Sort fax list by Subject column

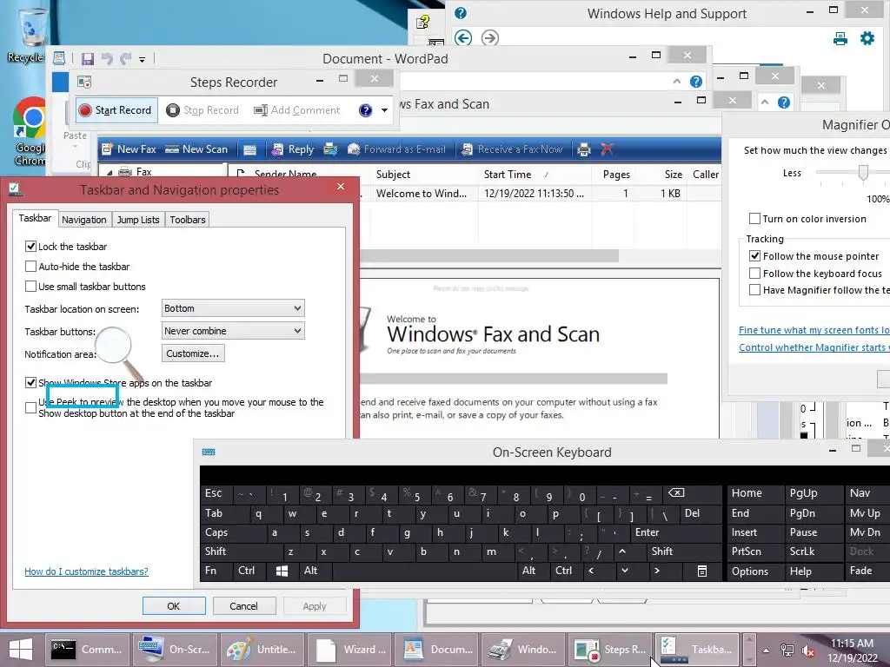[423, 174]
